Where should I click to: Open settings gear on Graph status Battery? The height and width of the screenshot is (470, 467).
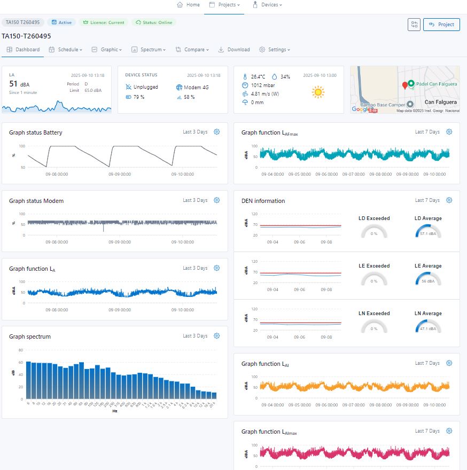point(216,132)
